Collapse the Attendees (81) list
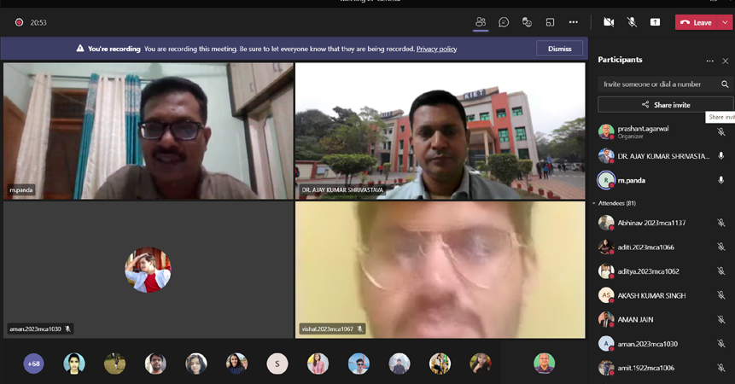The width and height of the screenshot is (735, 384). pos(594,203)
